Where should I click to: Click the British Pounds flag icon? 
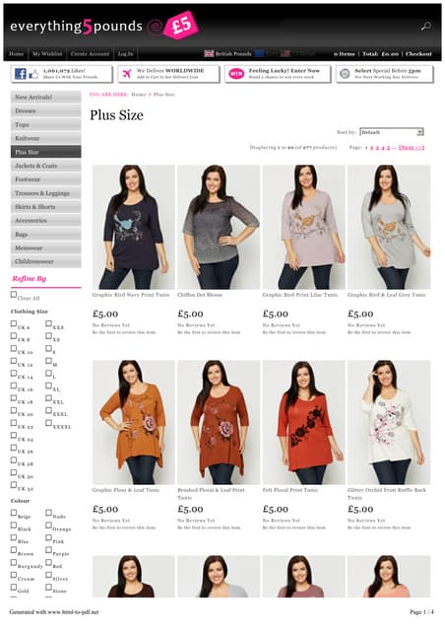209,53
